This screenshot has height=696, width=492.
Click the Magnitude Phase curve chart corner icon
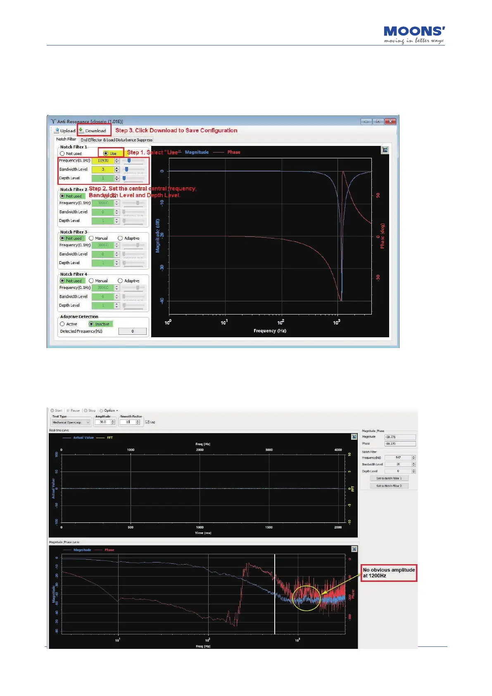354,549
